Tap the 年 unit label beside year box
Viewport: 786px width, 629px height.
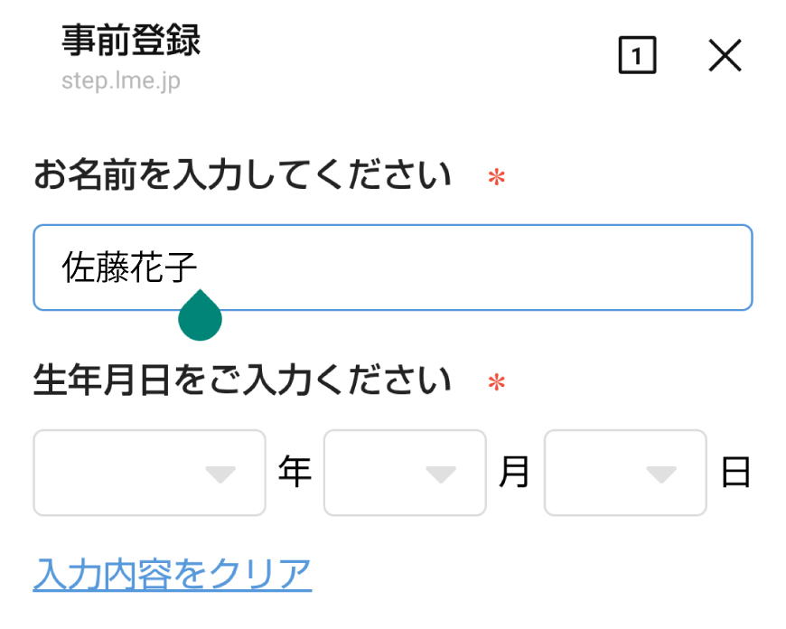[x=295, y=472]
